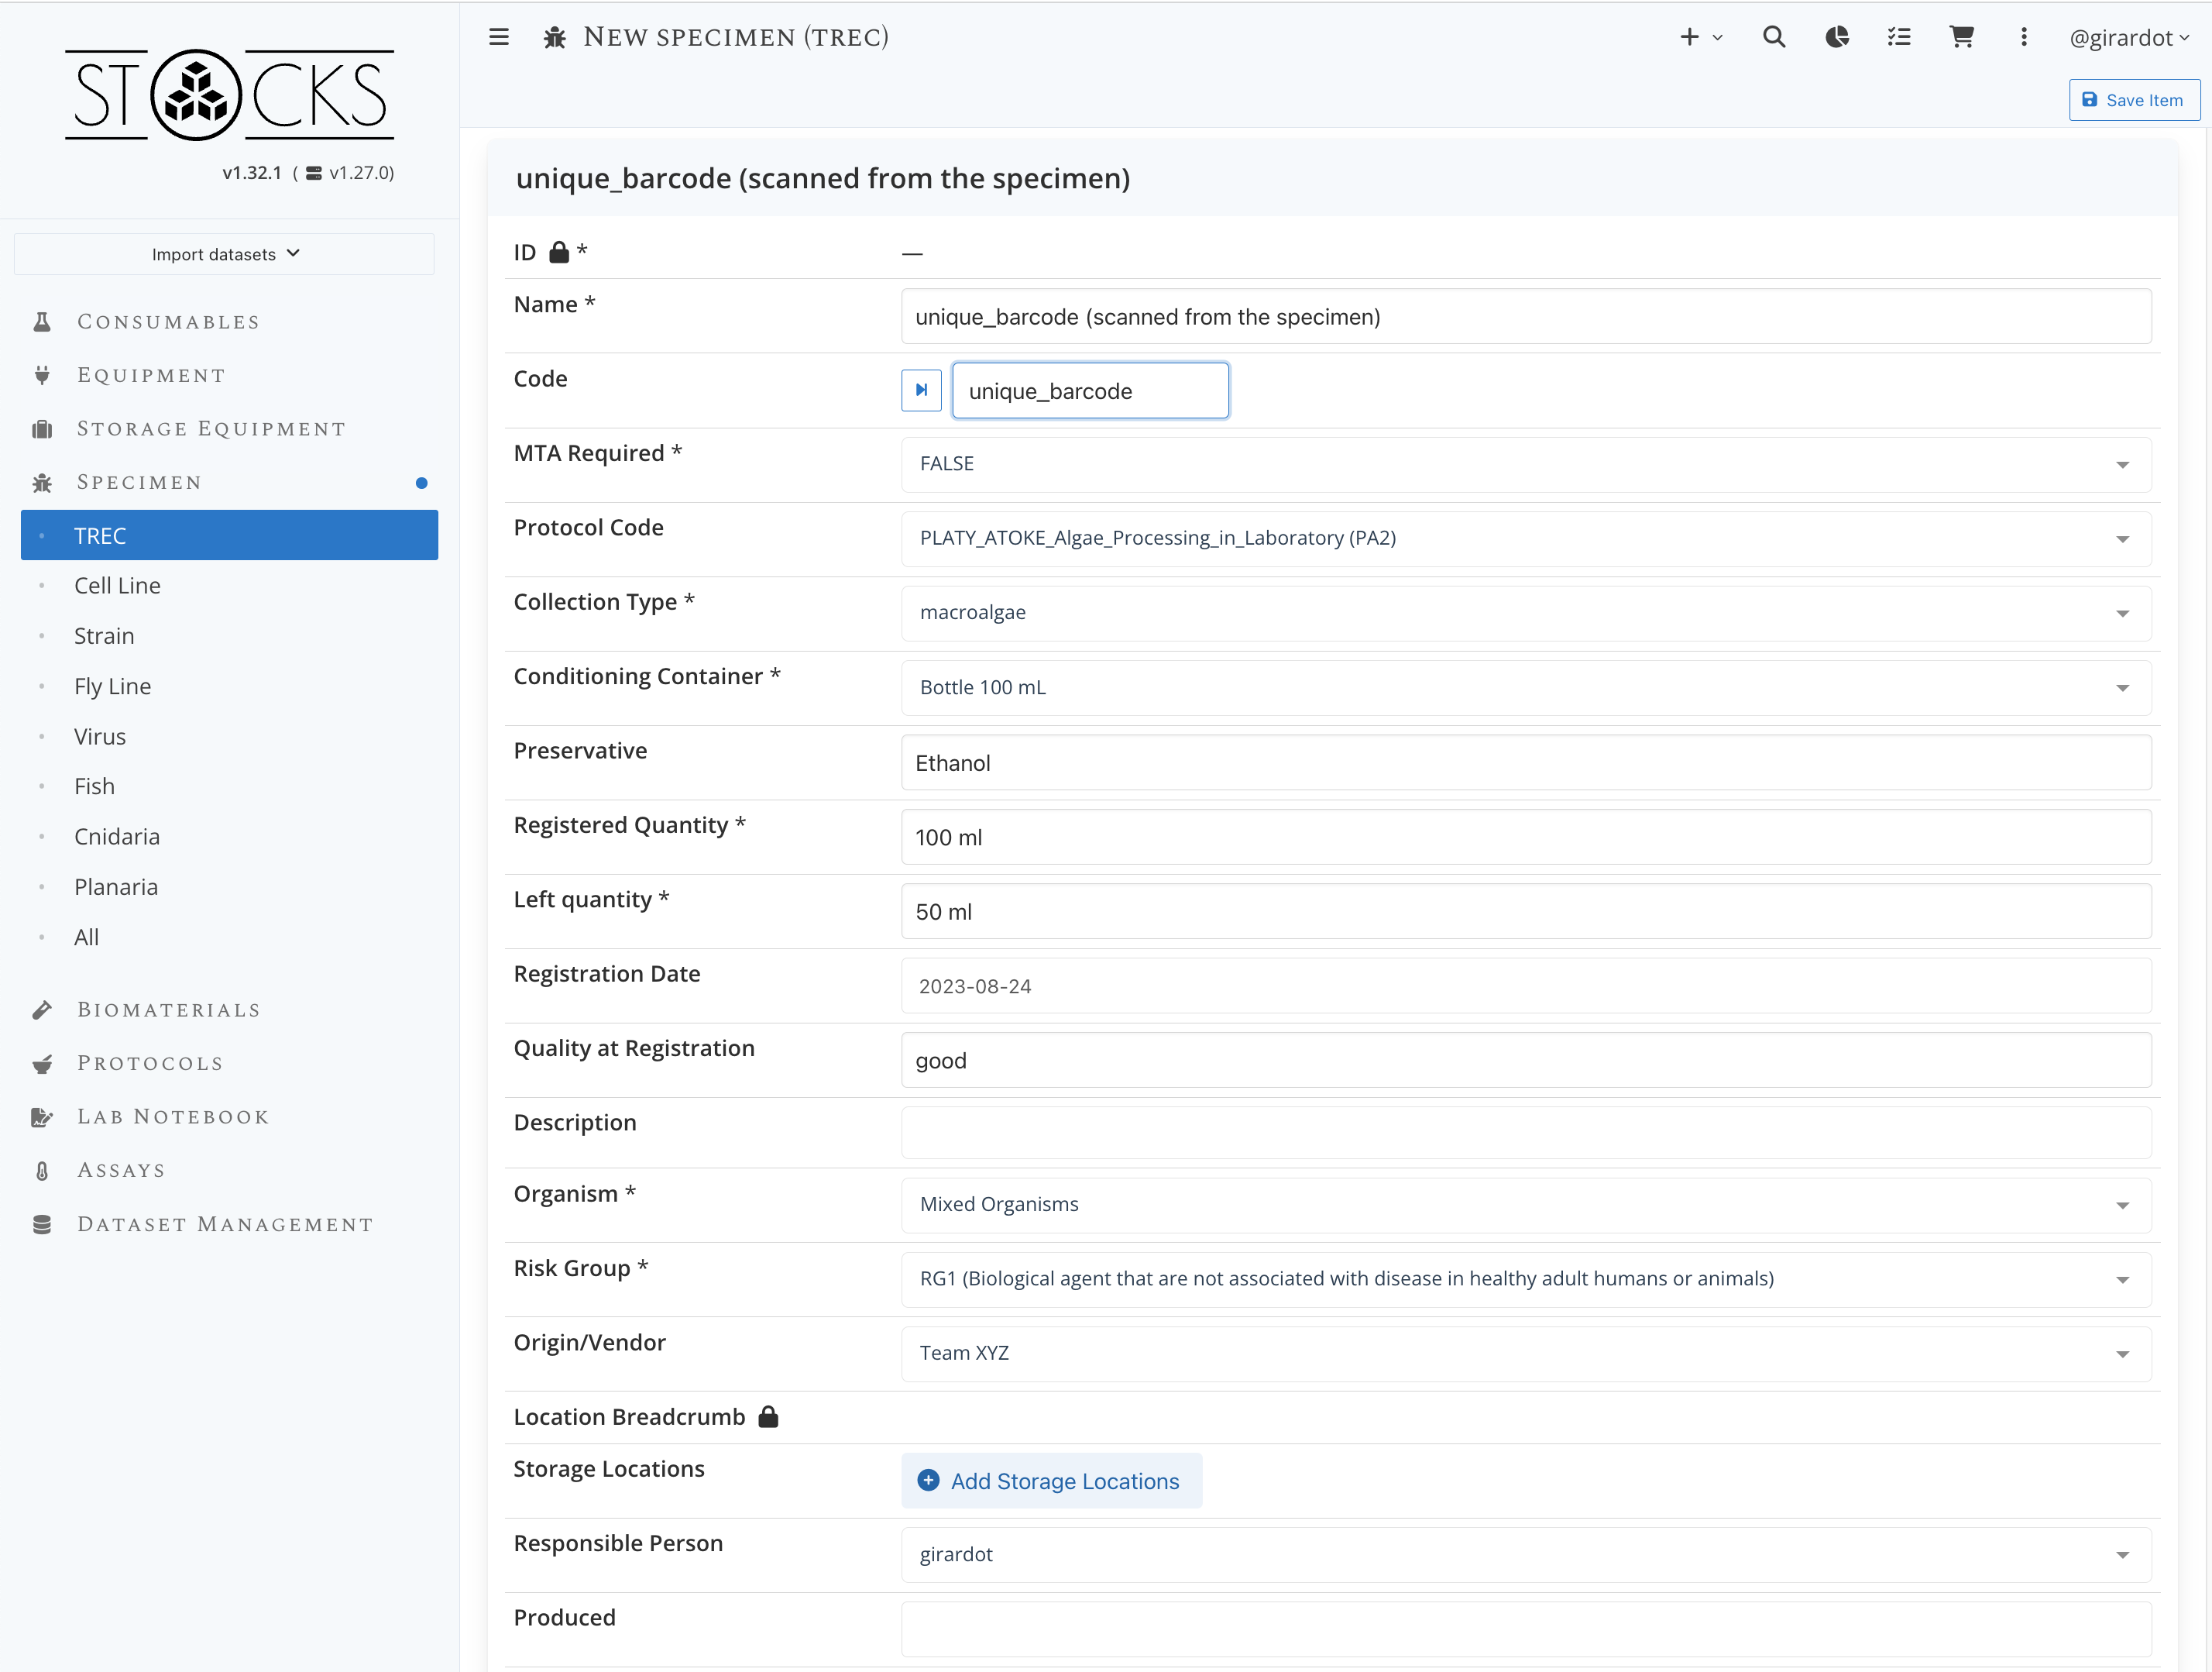Open the Organism dropdown
Viewport: 2212px width, 1672px height.
[x=1526, y=1205]
